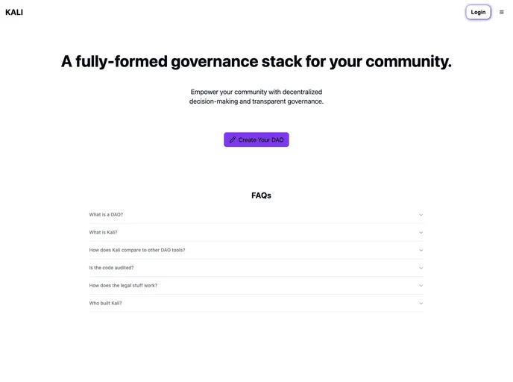
Task: Open the hamburger menu icon
Action: [501, 12]
